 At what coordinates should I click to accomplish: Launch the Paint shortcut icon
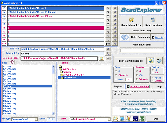(129, 119)
